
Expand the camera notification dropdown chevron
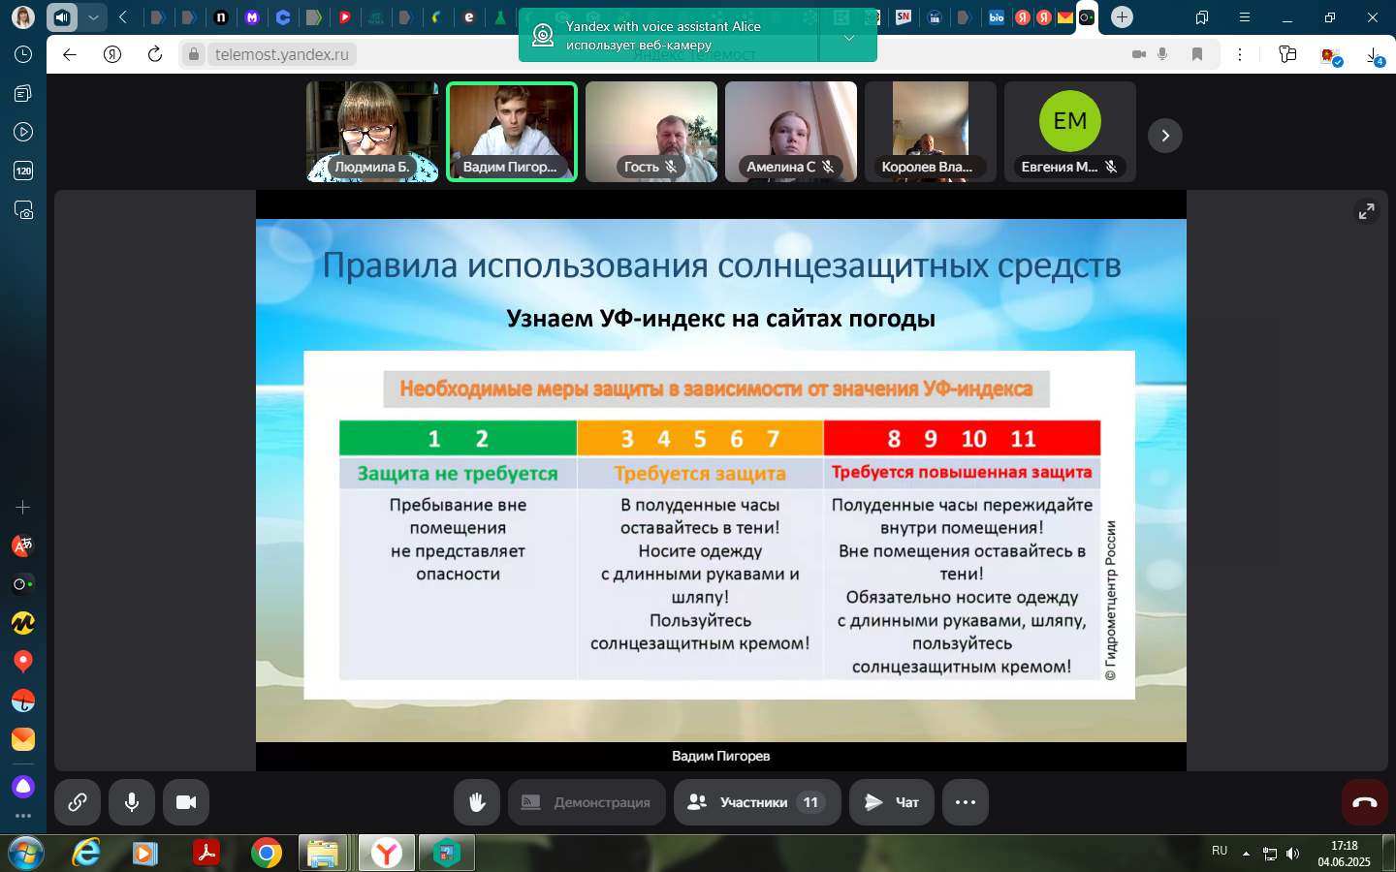[848, 39]
